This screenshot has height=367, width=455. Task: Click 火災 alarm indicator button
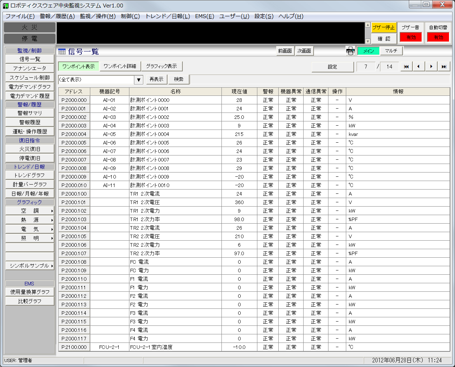pyautogui.click(x=30, y=27)
